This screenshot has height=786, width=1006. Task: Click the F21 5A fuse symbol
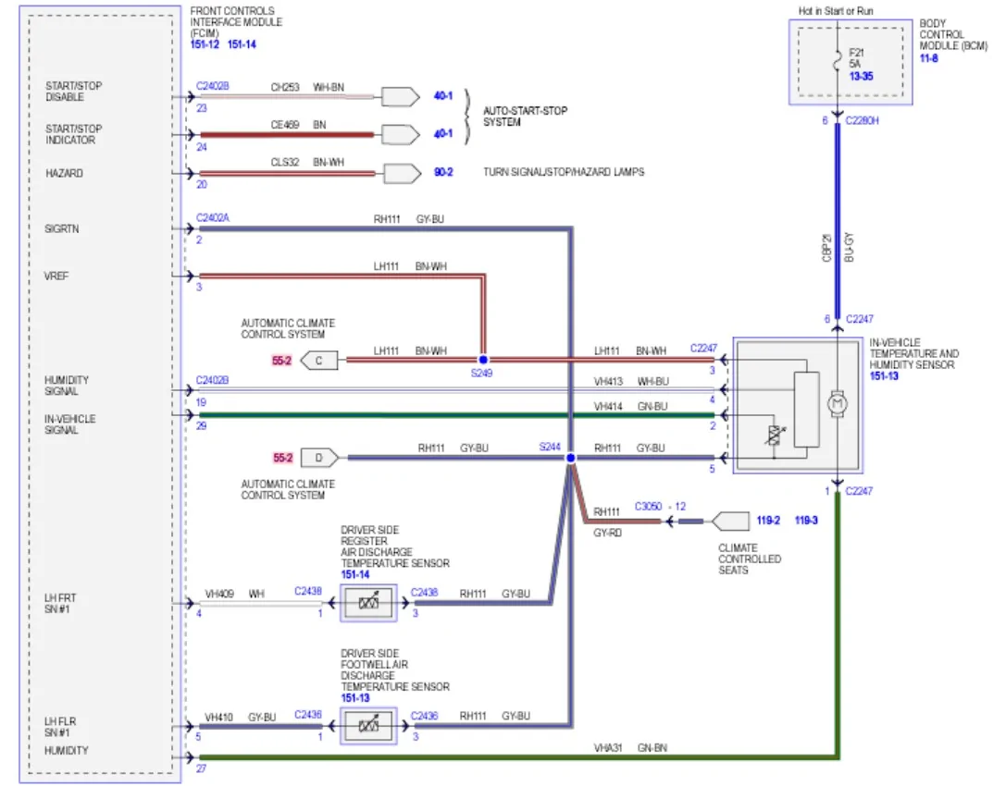[x=838, y=61]
